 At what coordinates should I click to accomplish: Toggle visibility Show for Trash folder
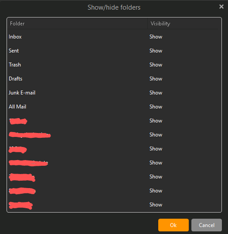[156, 65]
